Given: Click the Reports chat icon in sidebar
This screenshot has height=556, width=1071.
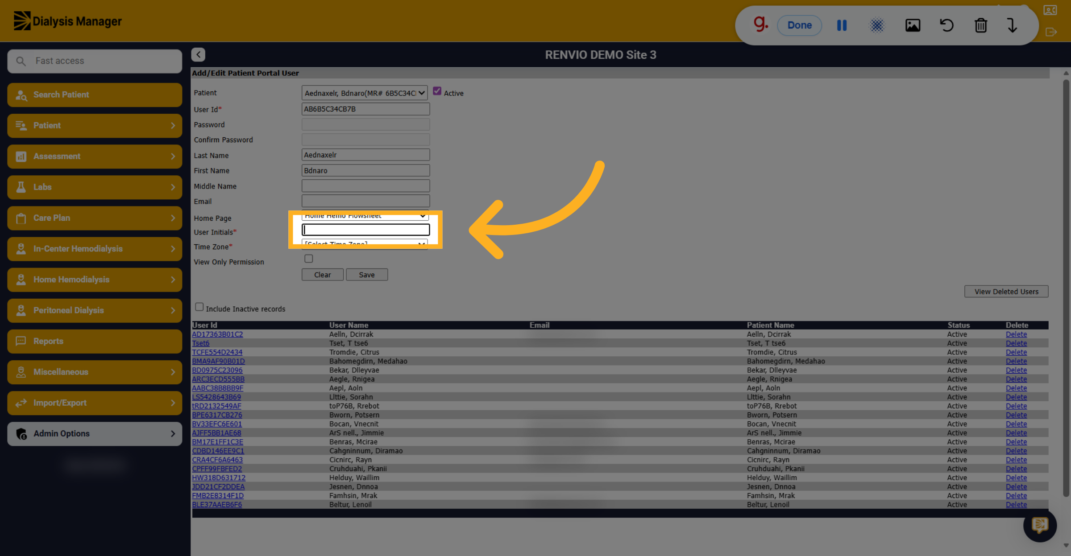Looking at the screenshot, I should coord(21,341).
